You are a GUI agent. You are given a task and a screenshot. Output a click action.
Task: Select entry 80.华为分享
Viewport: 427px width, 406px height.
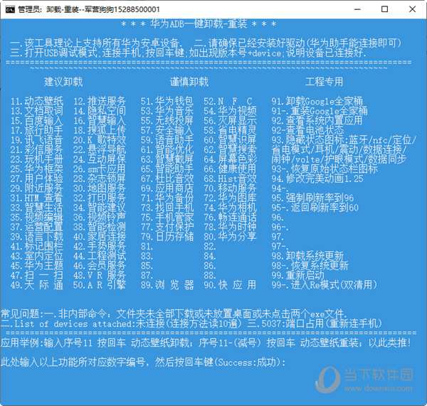pos(230,237)
